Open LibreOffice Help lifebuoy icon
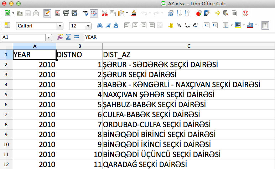The width and height of the screenshot is (275, 169). point(245,14)
